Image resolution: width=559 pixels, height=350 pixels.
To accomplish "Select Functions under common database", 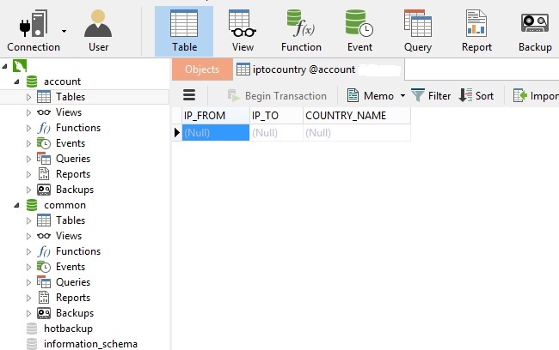I will (x=78, y=251).
